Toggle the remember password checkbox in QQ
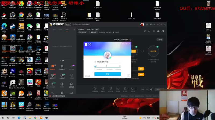Viewport: 215px width, 120px height. (106, 70)
